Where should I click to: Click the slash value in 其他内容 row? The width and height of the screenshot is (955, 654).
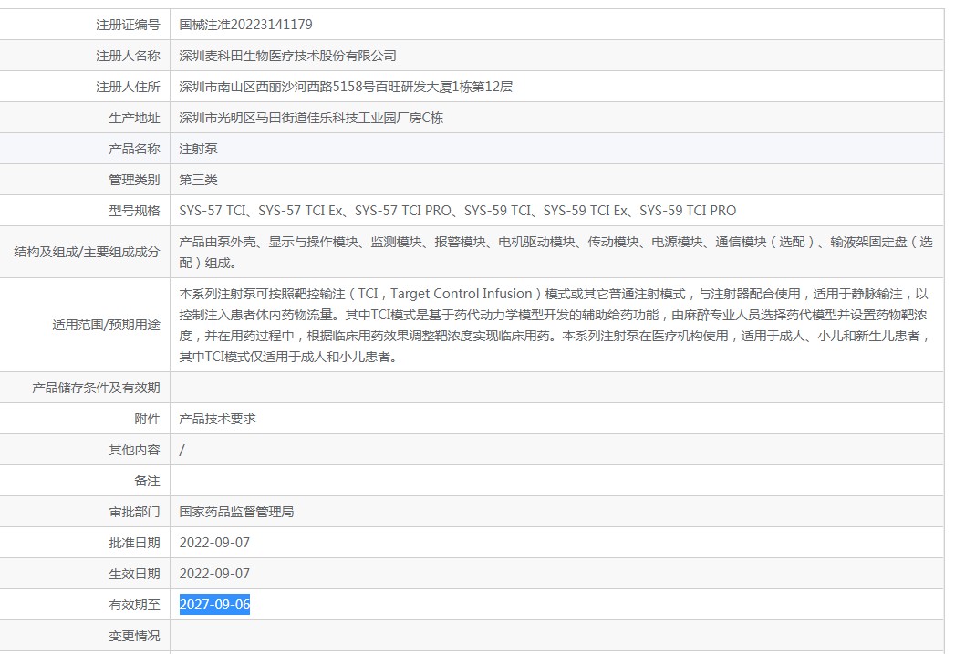pos(182,450)
